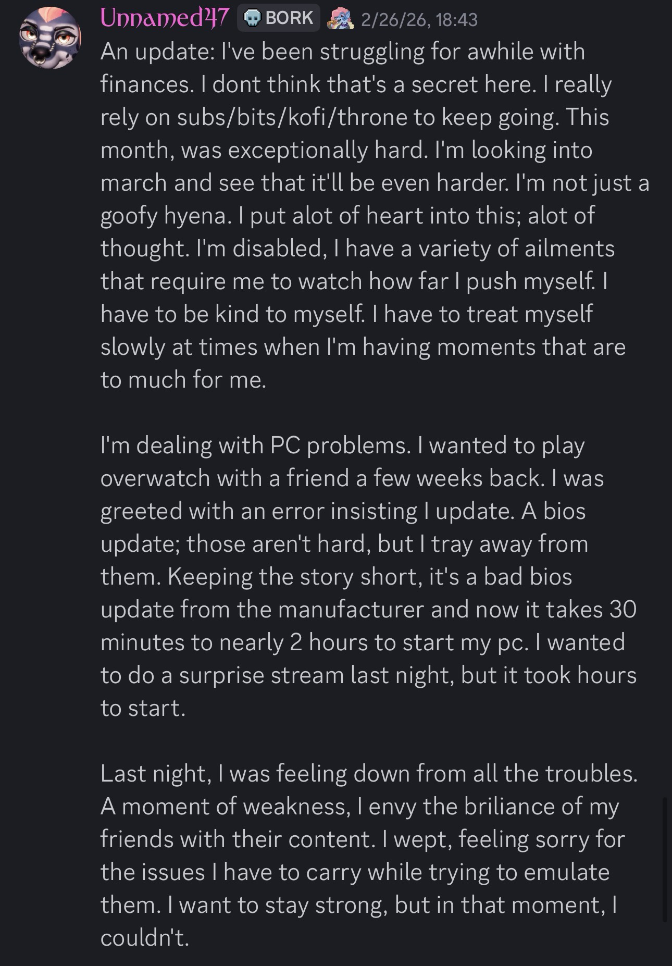This screenshot has height=966, width=672.
Task: Click the 2/26/26, 18:43 timestamp
Action: [x=419, y=20]
